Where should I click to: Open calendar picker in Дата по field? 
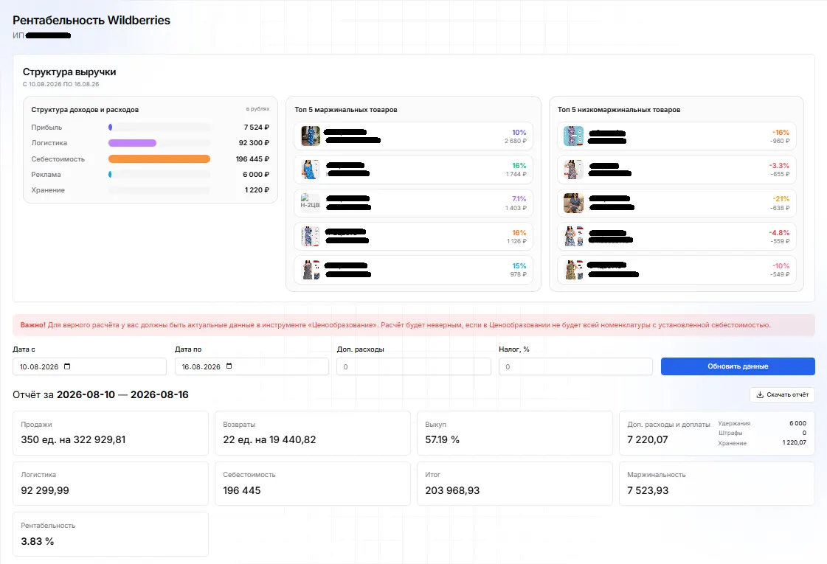pyautogui.click(x=229, y=366)
